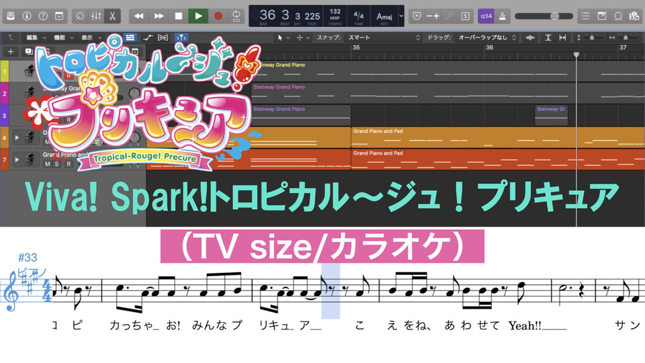Toggle the metronome click
Screen dimensions: 645x363
click(x=503, y=16)
